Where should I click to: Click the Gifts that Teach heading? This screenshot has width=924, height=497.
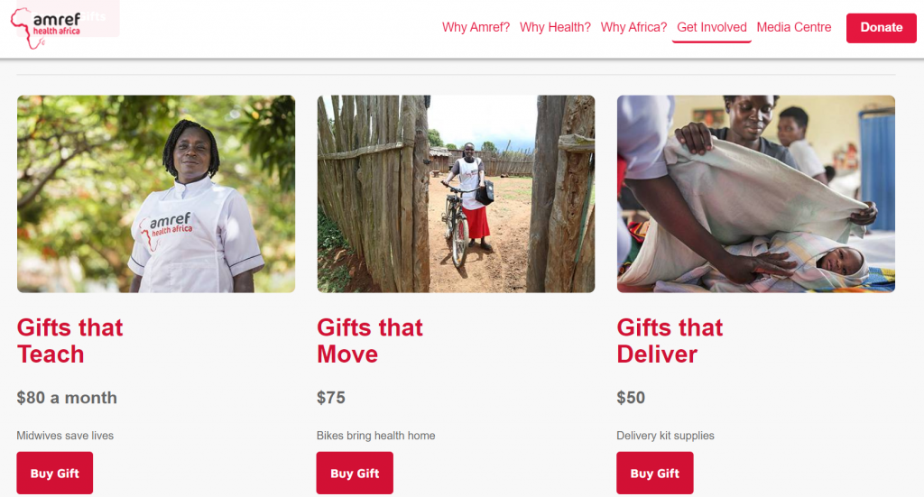(x=69, y=341)
